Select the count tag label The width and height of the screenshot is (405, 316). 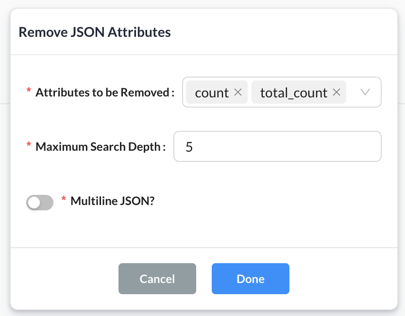click(x=212, y=93)
